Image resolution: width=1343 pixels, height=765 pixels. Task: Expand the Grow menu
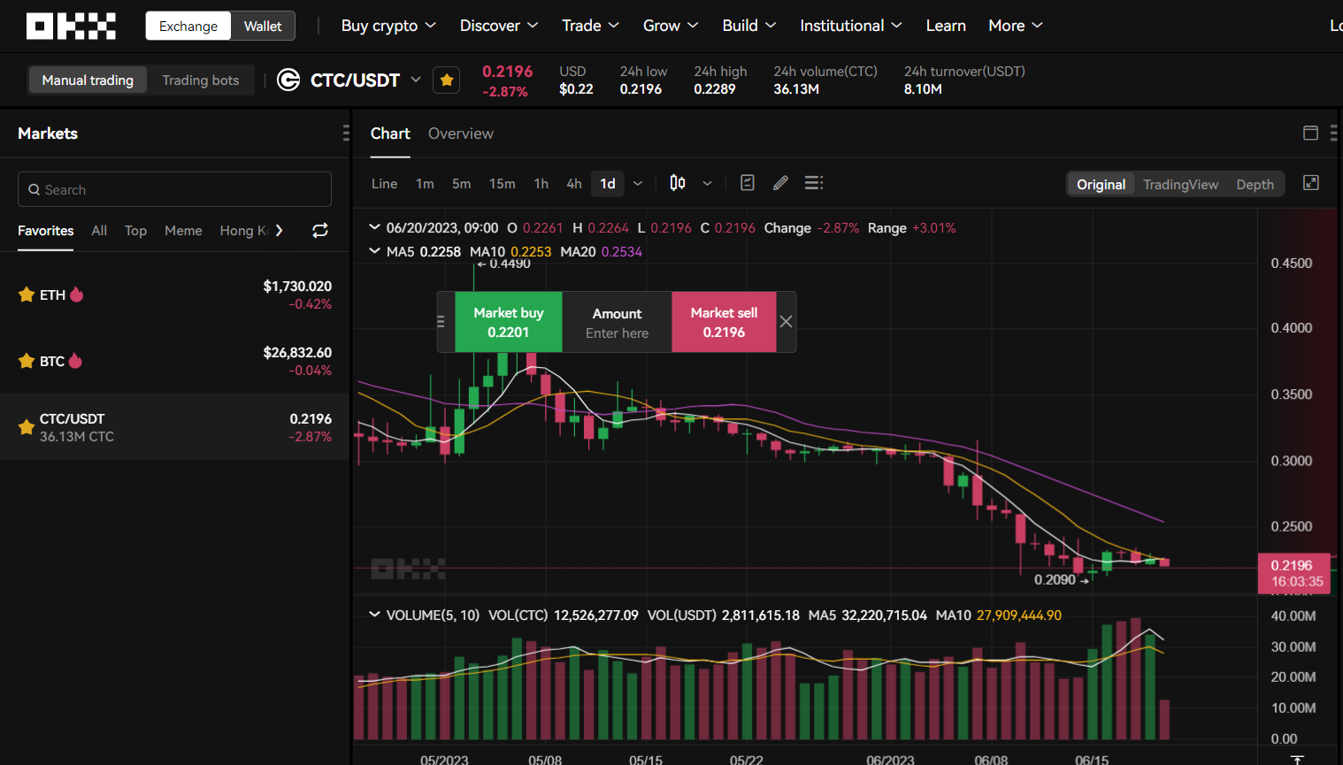[x=671, y=26]
